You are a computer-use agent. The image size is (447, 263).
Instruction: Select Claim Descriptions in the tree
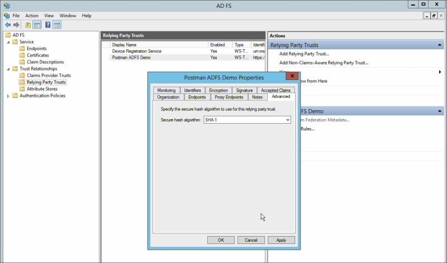click(45, 62)
